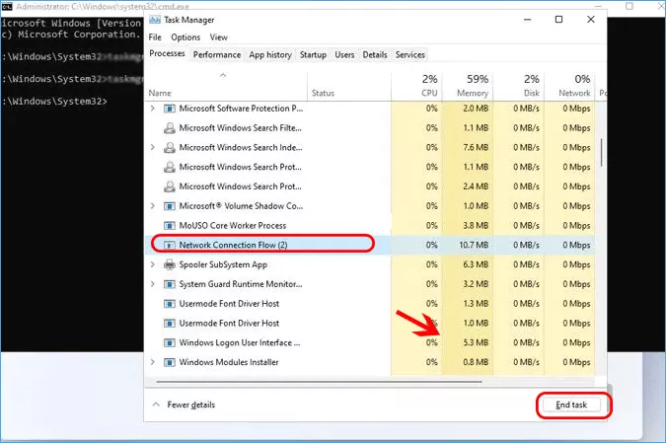Select the Windows Modules Installer row

pos(370,363)
